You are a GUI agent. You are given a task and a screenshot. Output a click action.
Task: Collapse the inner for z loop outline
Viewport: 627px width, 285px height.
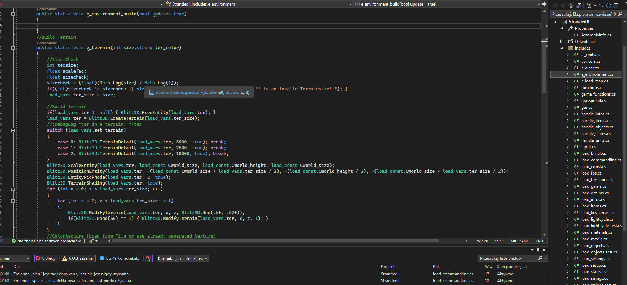pyautogui.click(x=13, y=201)
